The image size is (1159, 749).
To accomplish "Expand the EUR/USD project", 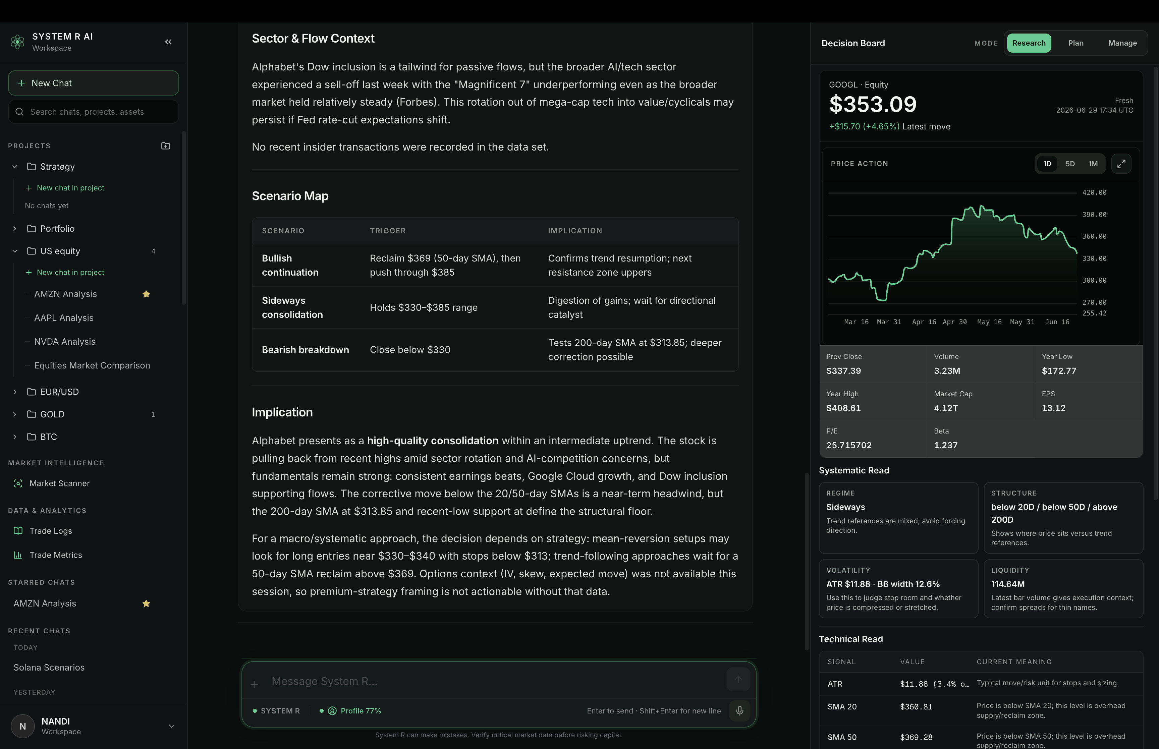I will (15, 392).
